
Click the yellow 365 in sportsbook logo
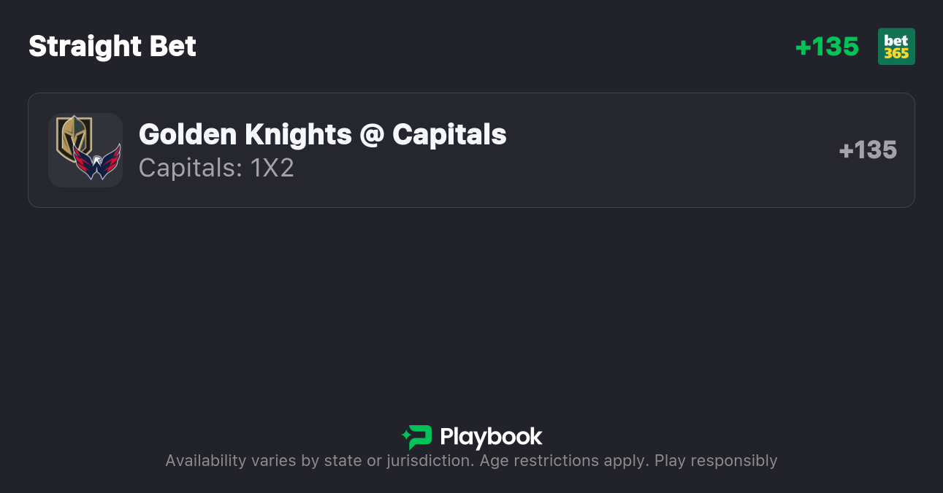tap(896, 53)
